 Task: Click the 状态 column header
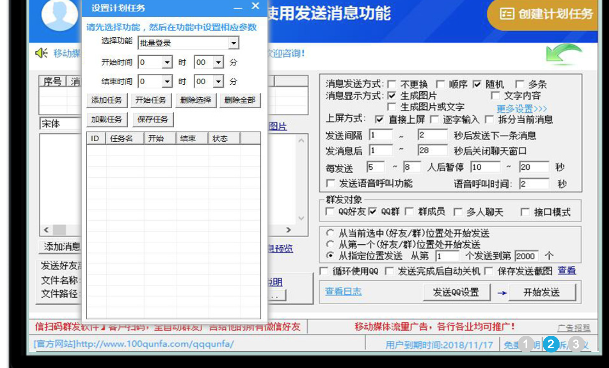point(220,138)
